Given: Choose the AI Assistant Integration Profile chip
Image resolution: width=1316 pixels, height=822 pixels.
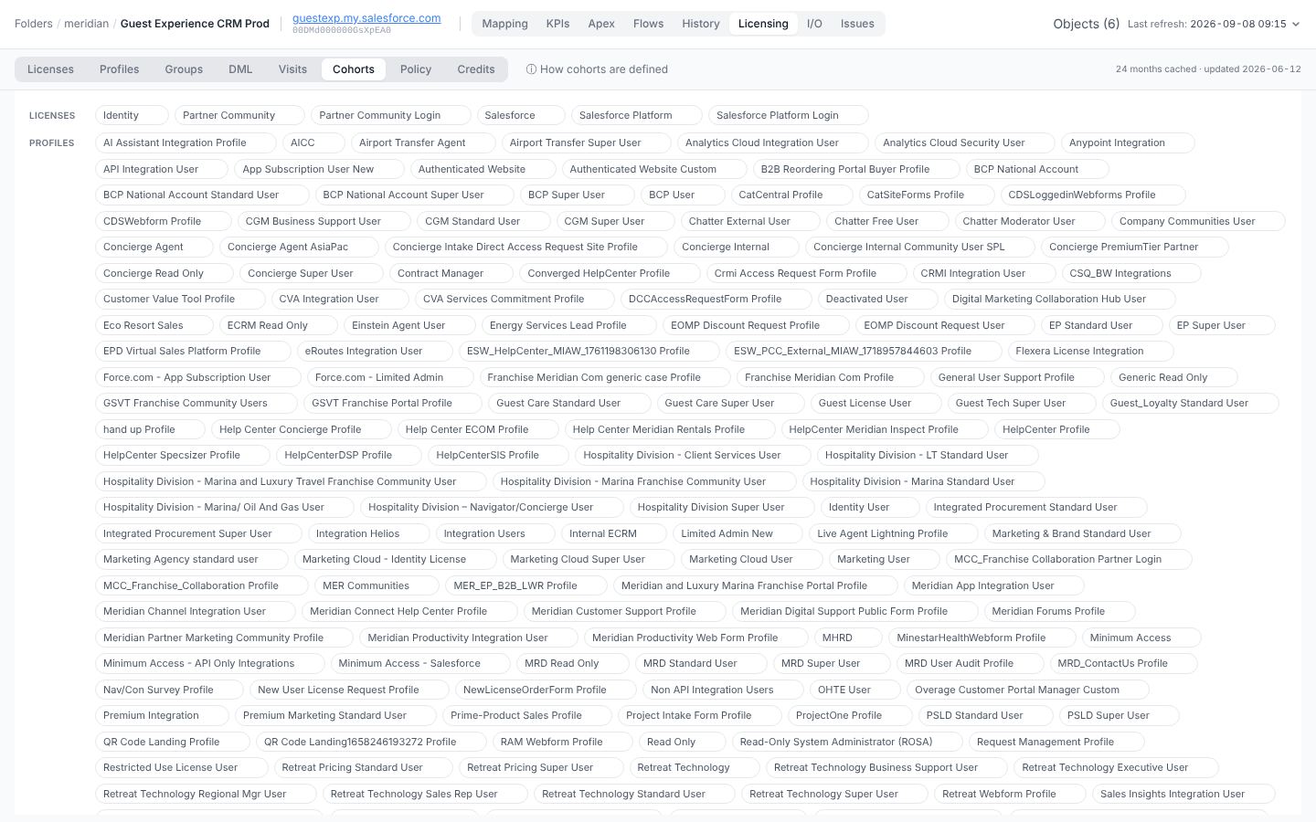Looking at the screenshot, I should 186,142.
